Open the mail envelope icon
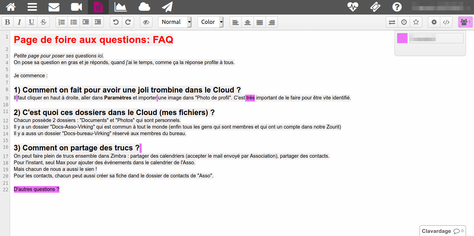The image size is (474, 236). point(54,7)
